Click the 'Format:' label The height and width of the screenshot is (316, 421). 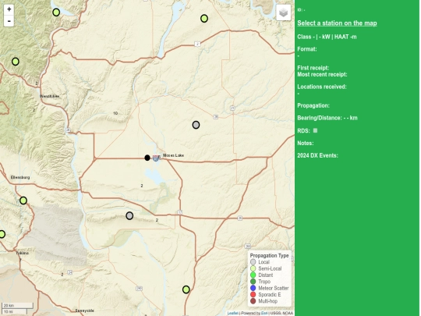point(307,49)
